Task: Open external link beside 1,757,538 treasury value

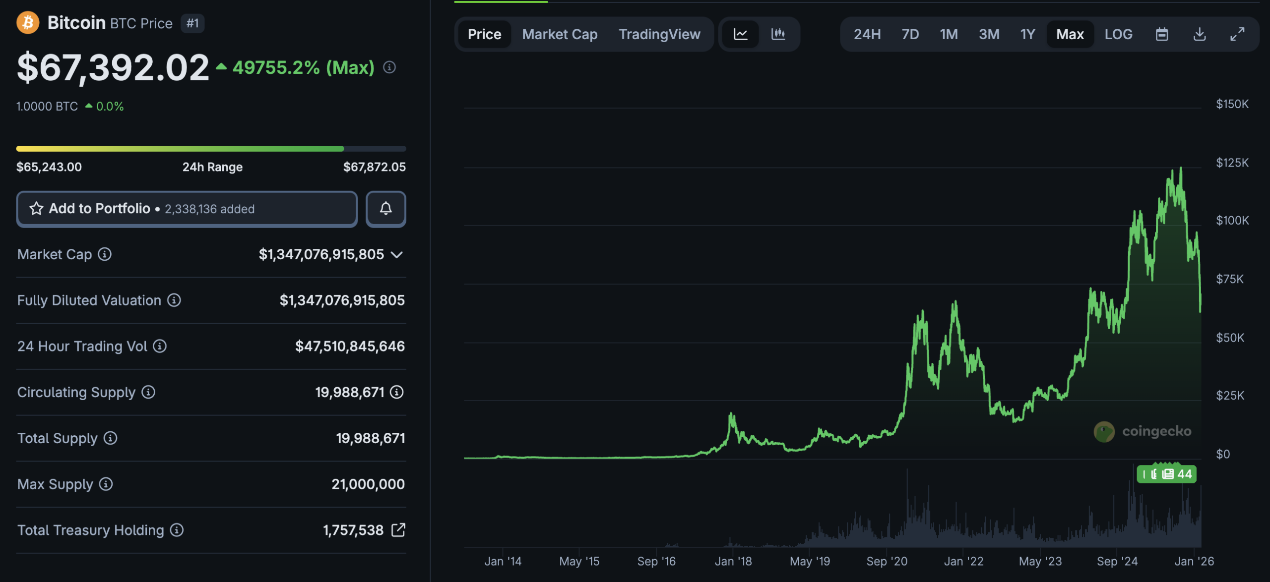Action: tap(398, 530)
